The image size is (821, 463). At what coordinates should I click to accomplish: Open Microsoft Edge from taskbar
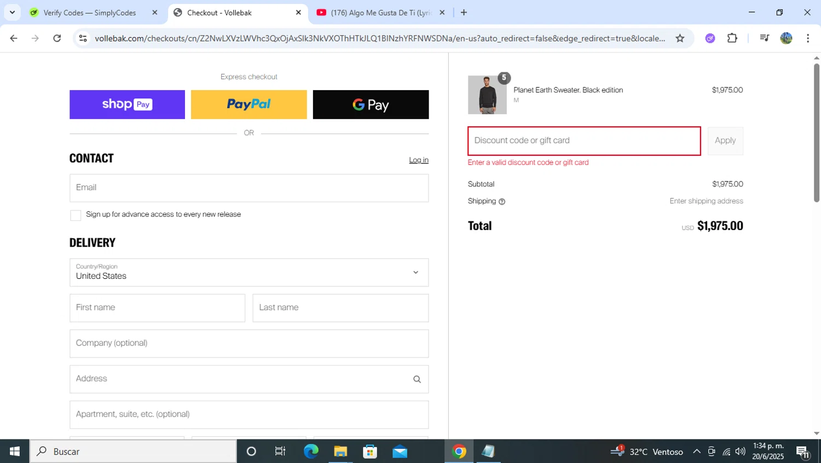[x=311, y=452]
